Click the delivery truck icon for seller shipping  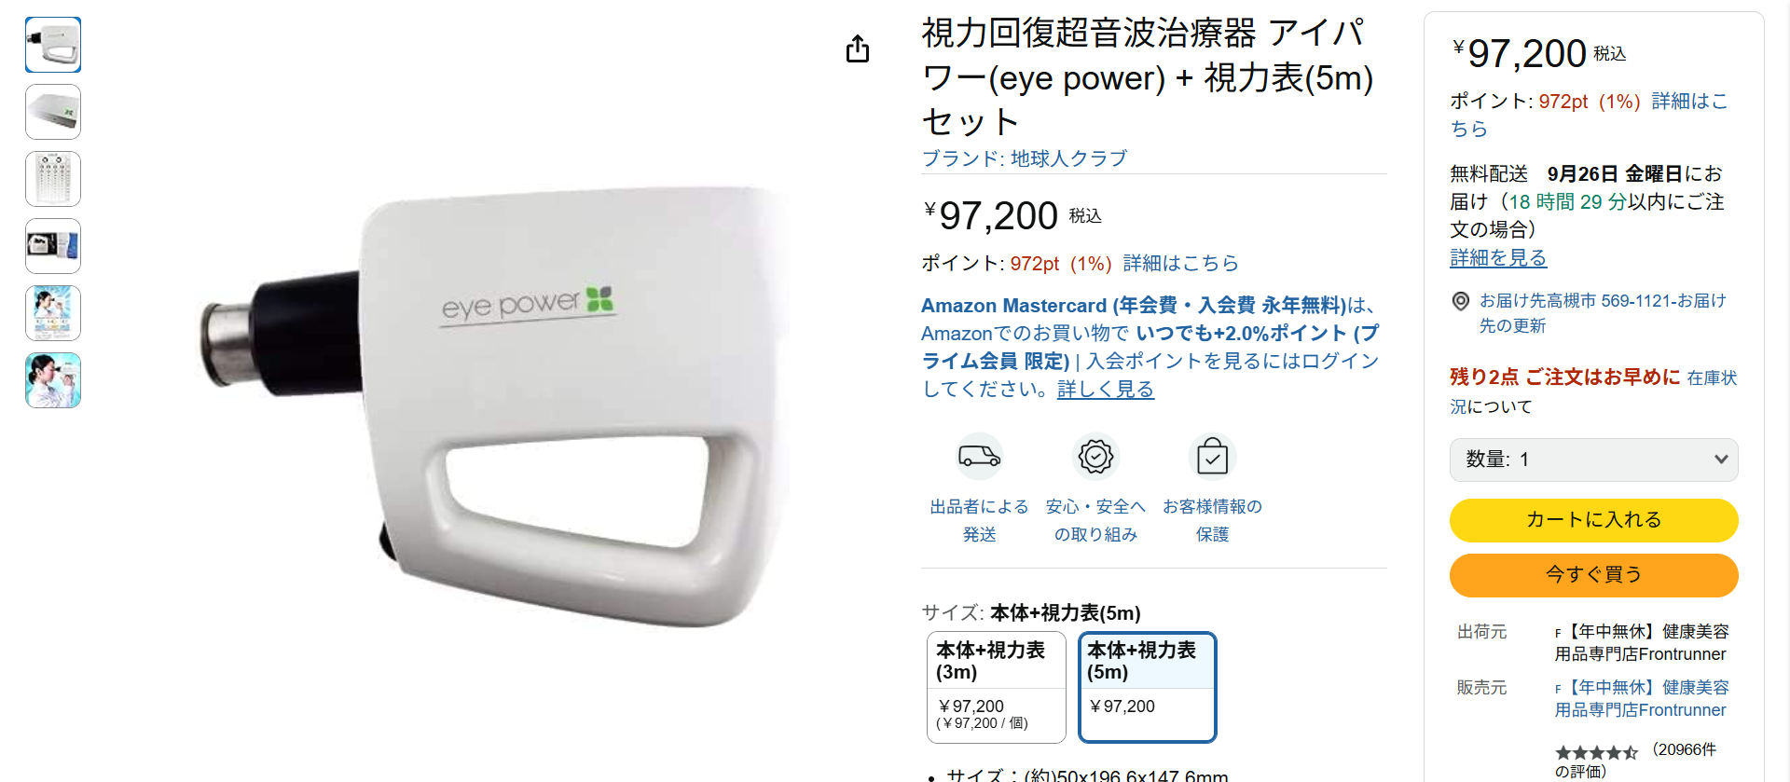[979, 457]
